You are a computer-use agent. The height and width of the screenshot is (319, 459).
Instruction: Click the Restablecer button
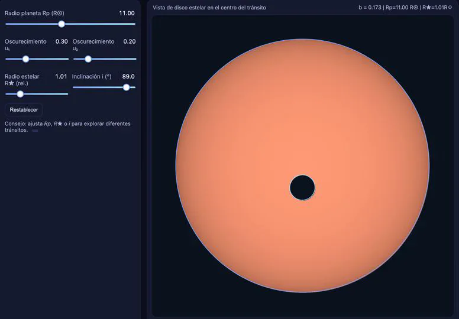pos(24,110)
